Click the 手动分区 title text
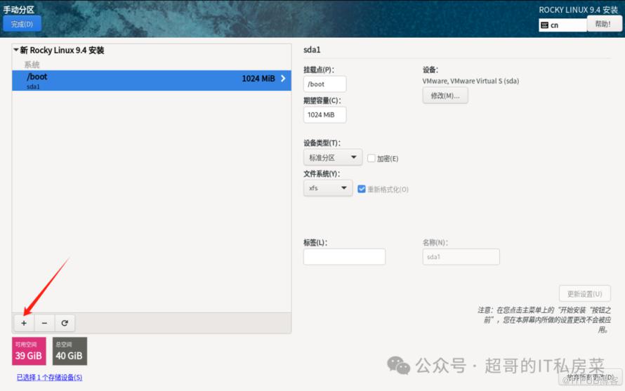Image resolution: width=625 pixels, height=391 pixels. (18, 10)
